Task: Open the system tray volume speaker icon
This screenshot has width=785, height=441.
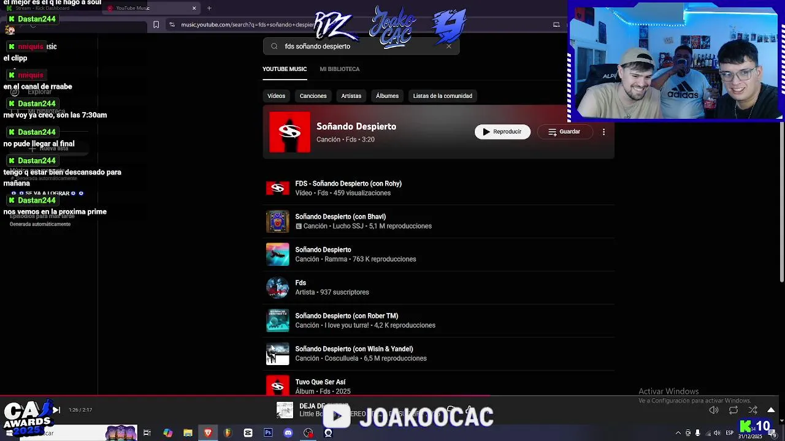Action: coord(716,433)
